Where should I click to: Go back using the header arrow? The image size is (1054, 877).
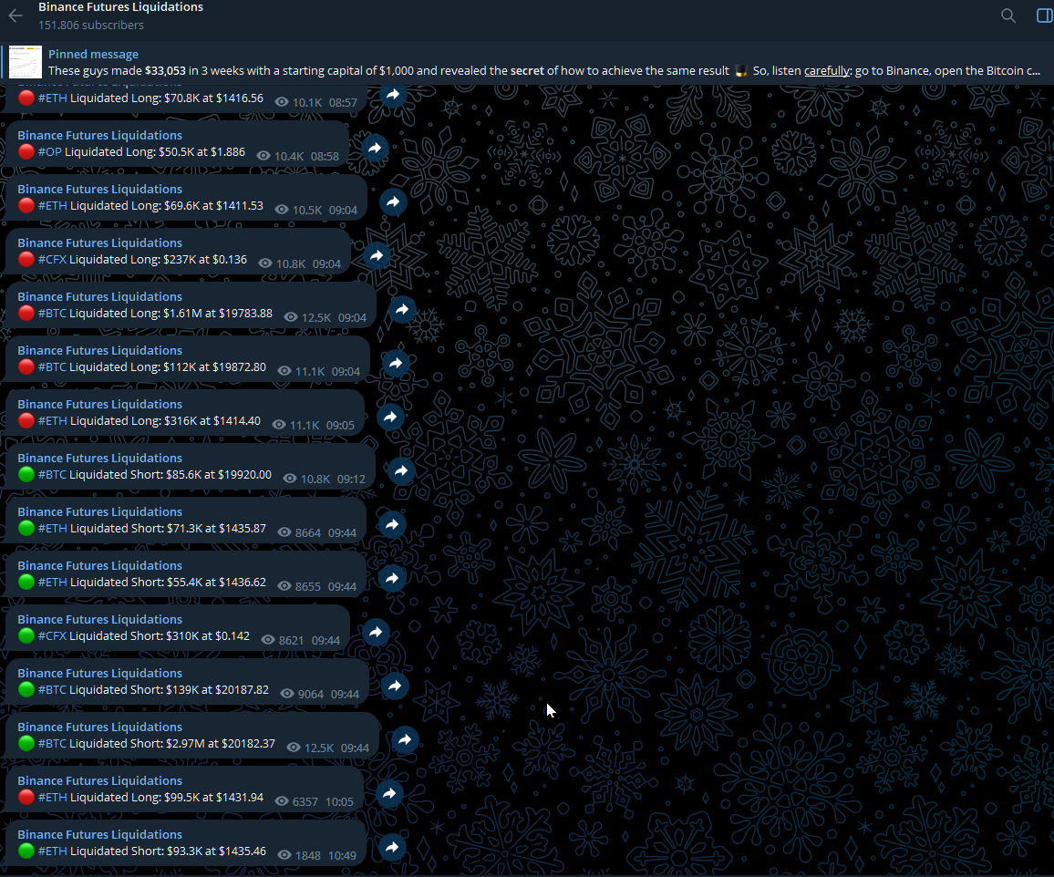[15, 15]
